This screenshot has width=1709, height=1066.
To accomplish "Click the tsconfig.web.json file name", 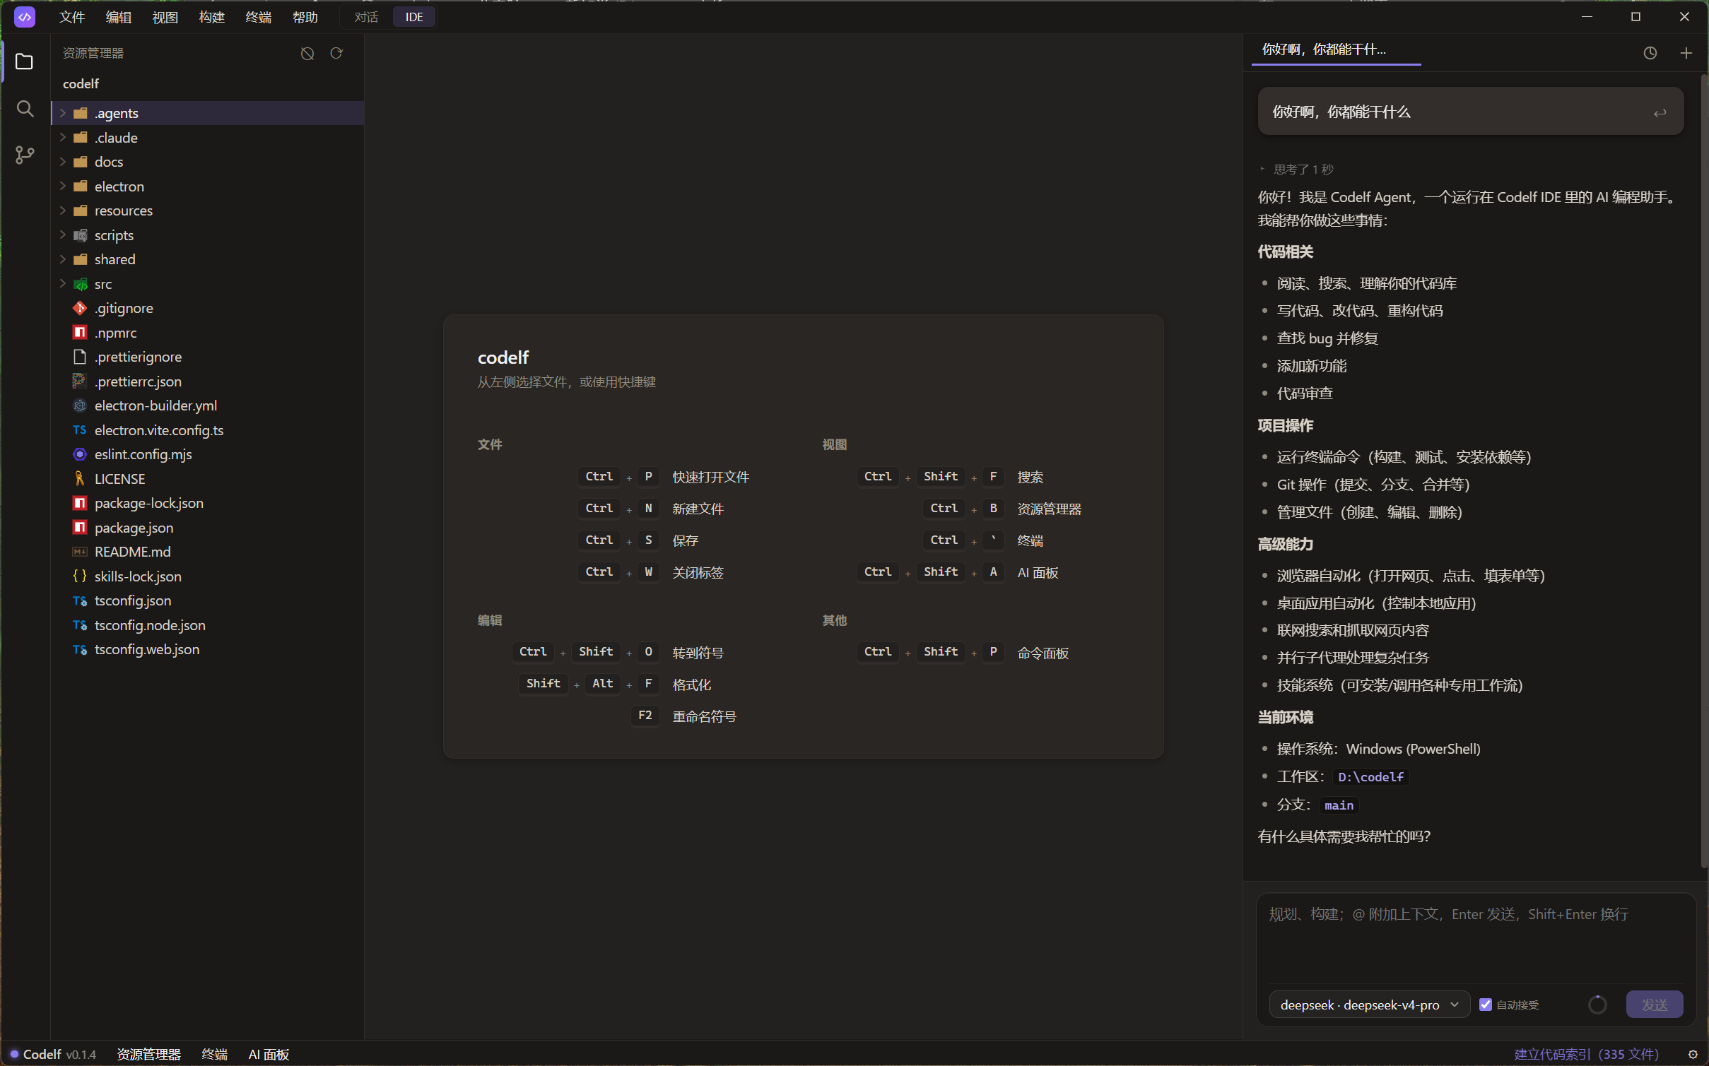I will [147, 649].
